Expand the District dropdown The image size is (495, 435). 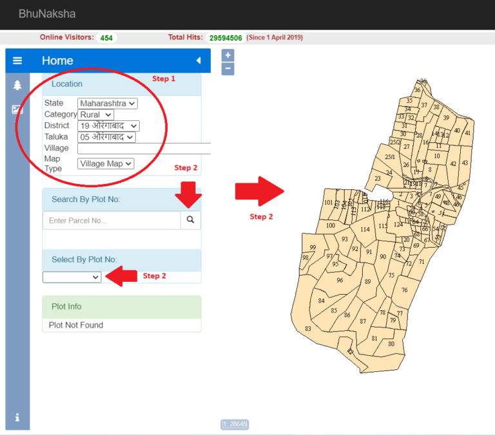tap(108, 126)
